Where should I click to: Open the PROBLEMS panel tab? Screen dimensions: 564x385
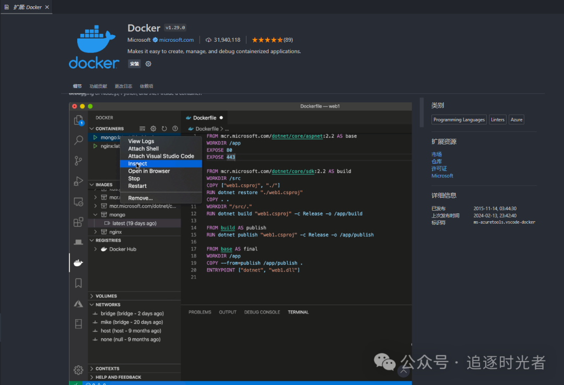click(x=199, y=312)
